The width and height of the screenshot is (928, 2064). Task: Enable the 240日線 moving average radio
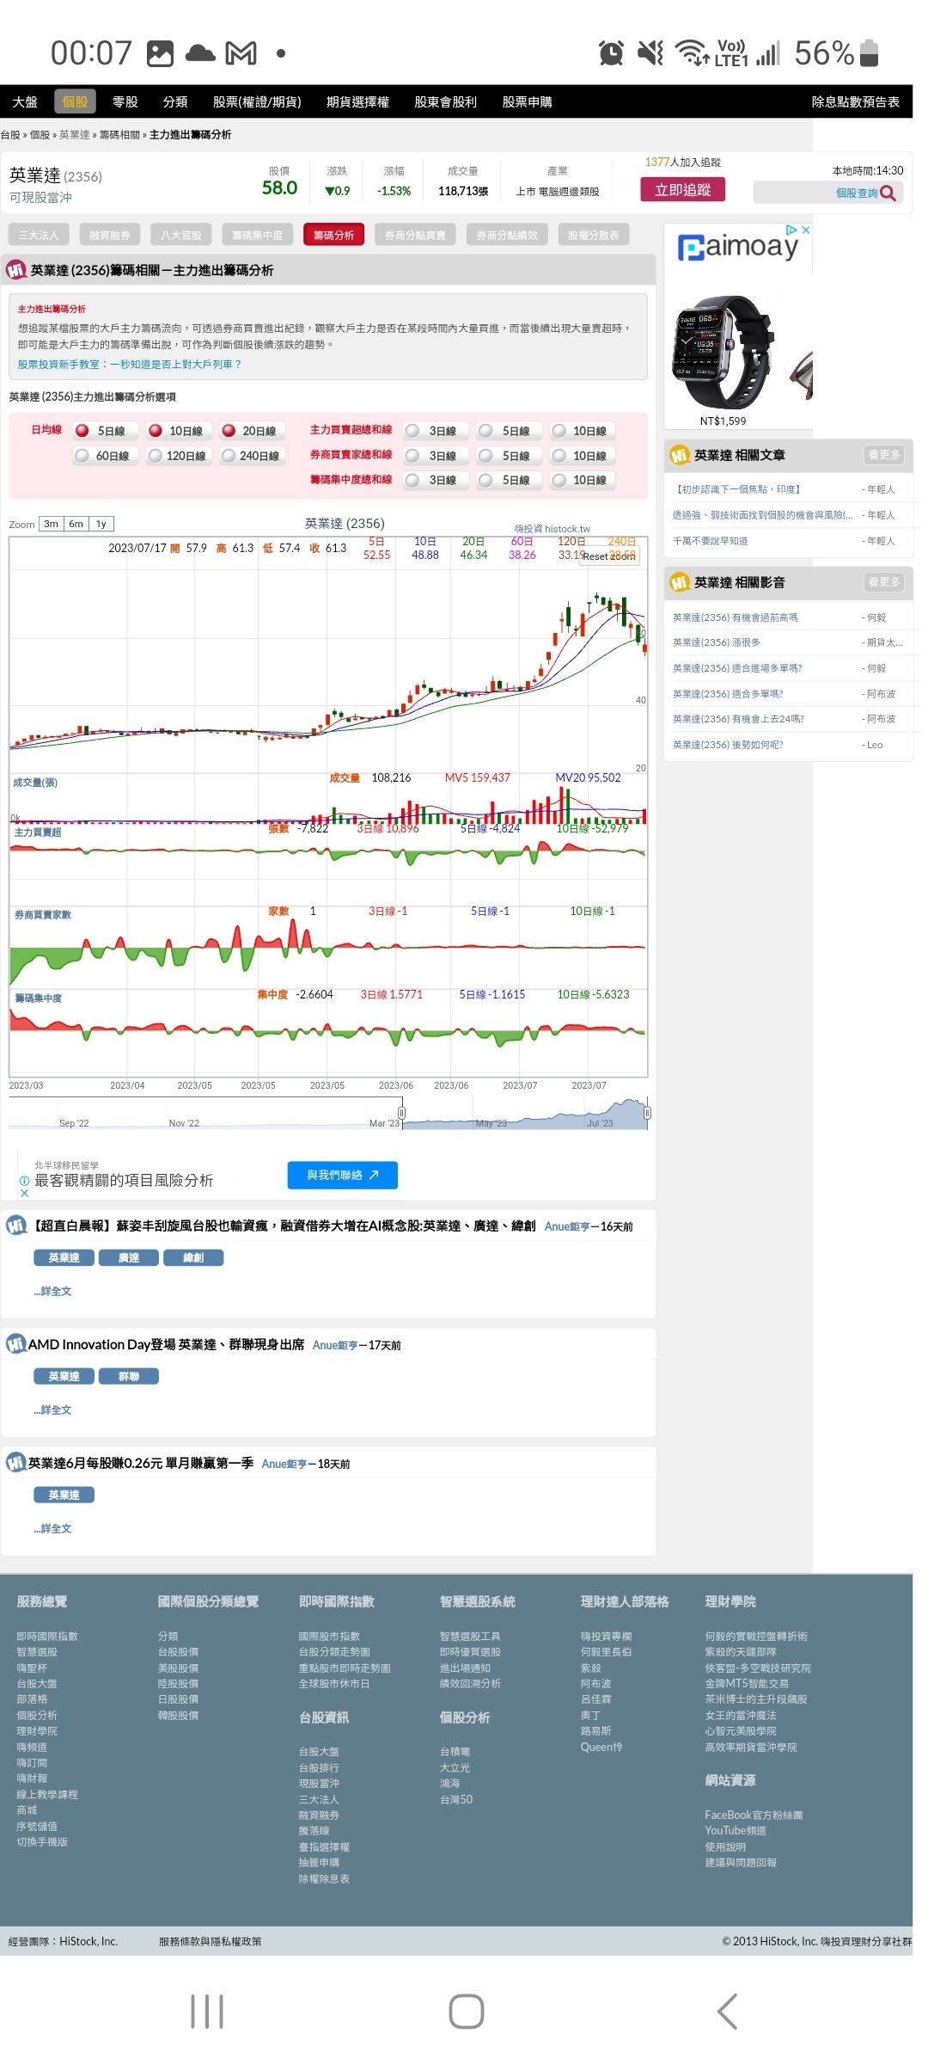[x=229, y=455]
